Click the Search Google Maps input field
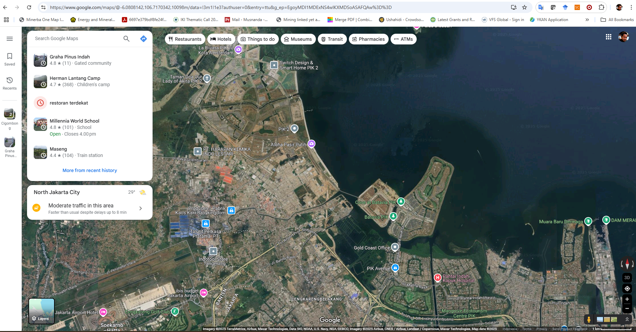This screenshot has width=636, height=332. (x=77, y=39)
